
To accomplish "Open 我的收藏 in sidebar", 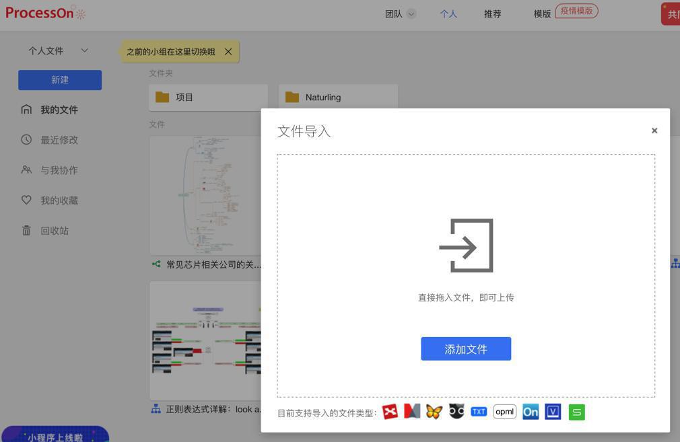I will [59, 200].
